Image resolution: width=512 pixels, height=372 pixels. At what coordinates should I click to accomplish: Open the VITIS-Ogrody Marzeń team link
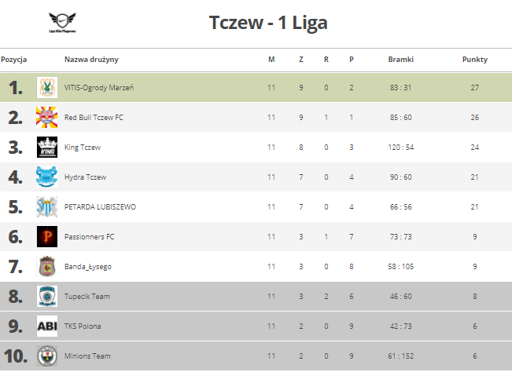click(x=99, y=88)
